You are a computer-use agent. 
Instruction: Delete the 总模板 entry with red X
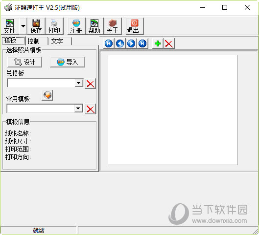click(91, 84)
